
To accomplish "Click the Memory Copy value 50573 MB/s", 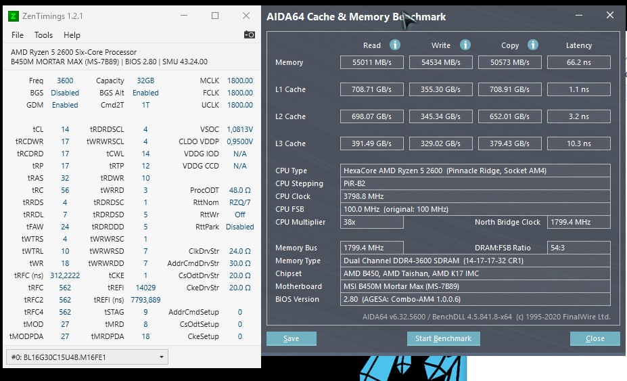I will [510, 62].
